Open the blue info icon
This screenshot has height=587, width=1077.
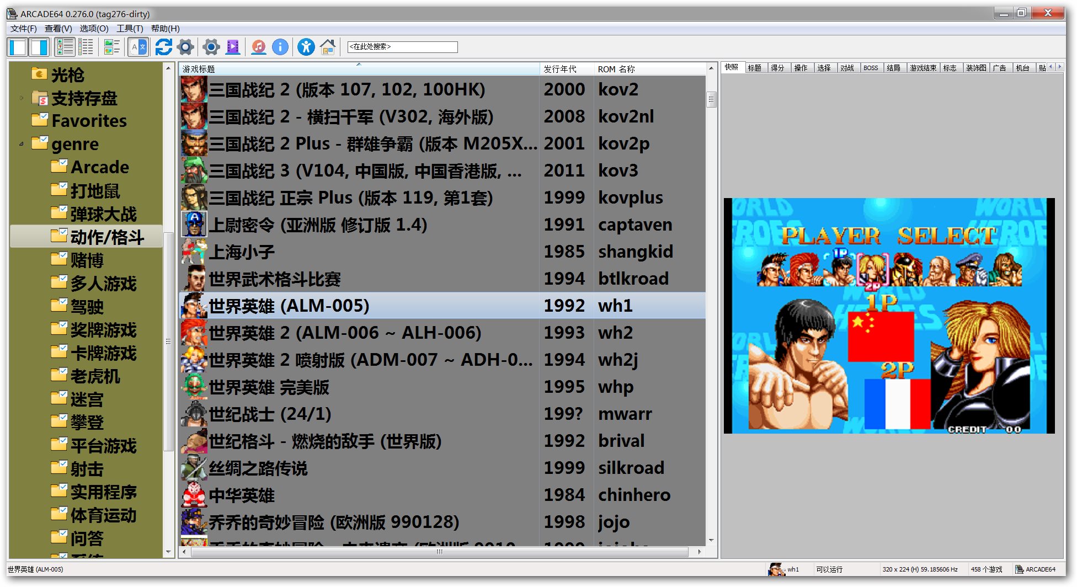[280, 47]
